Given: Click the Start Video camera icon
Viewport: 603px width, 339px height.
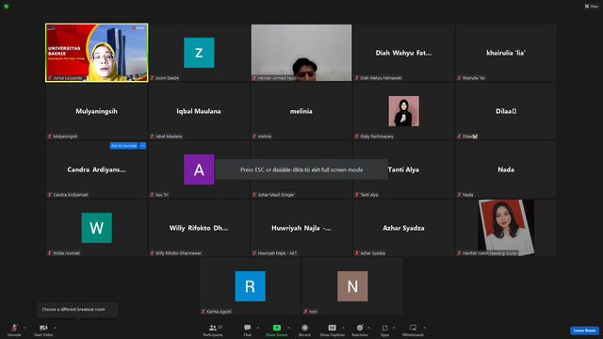Looking at the screenshot, I should click(43, 328).
